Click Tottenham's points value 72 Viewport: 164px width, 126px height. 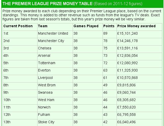tap(105, 63)
